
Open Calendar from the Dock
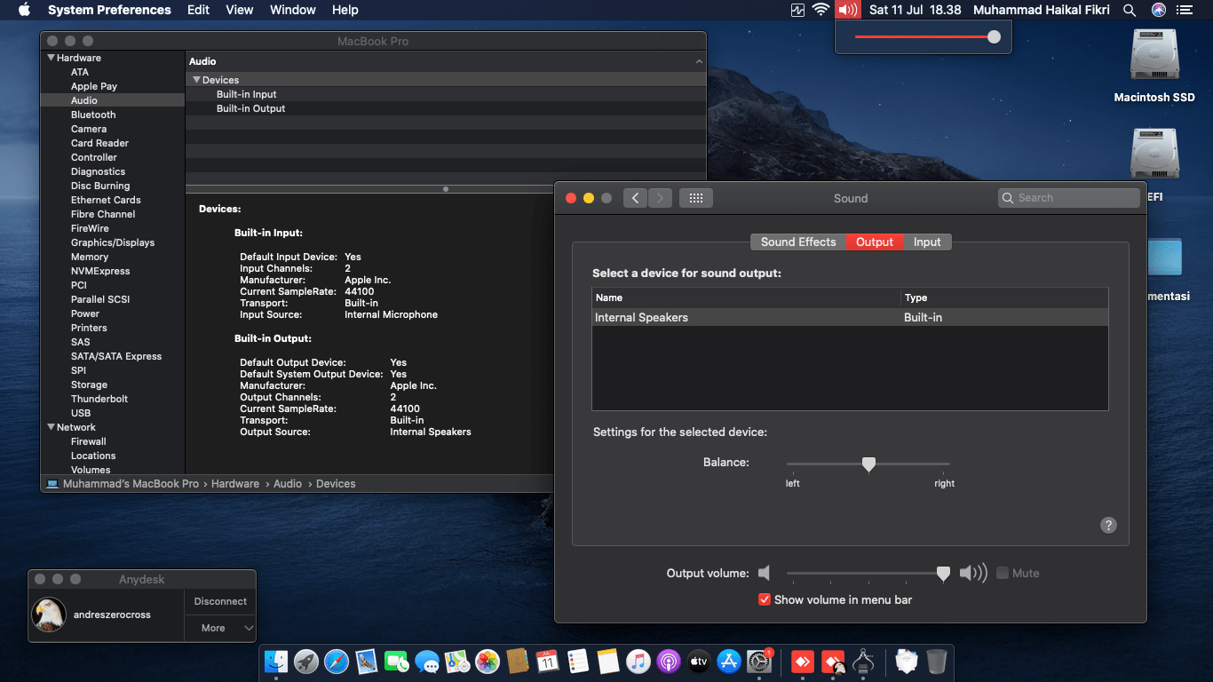pyautogui.click(x=548, y=662)
